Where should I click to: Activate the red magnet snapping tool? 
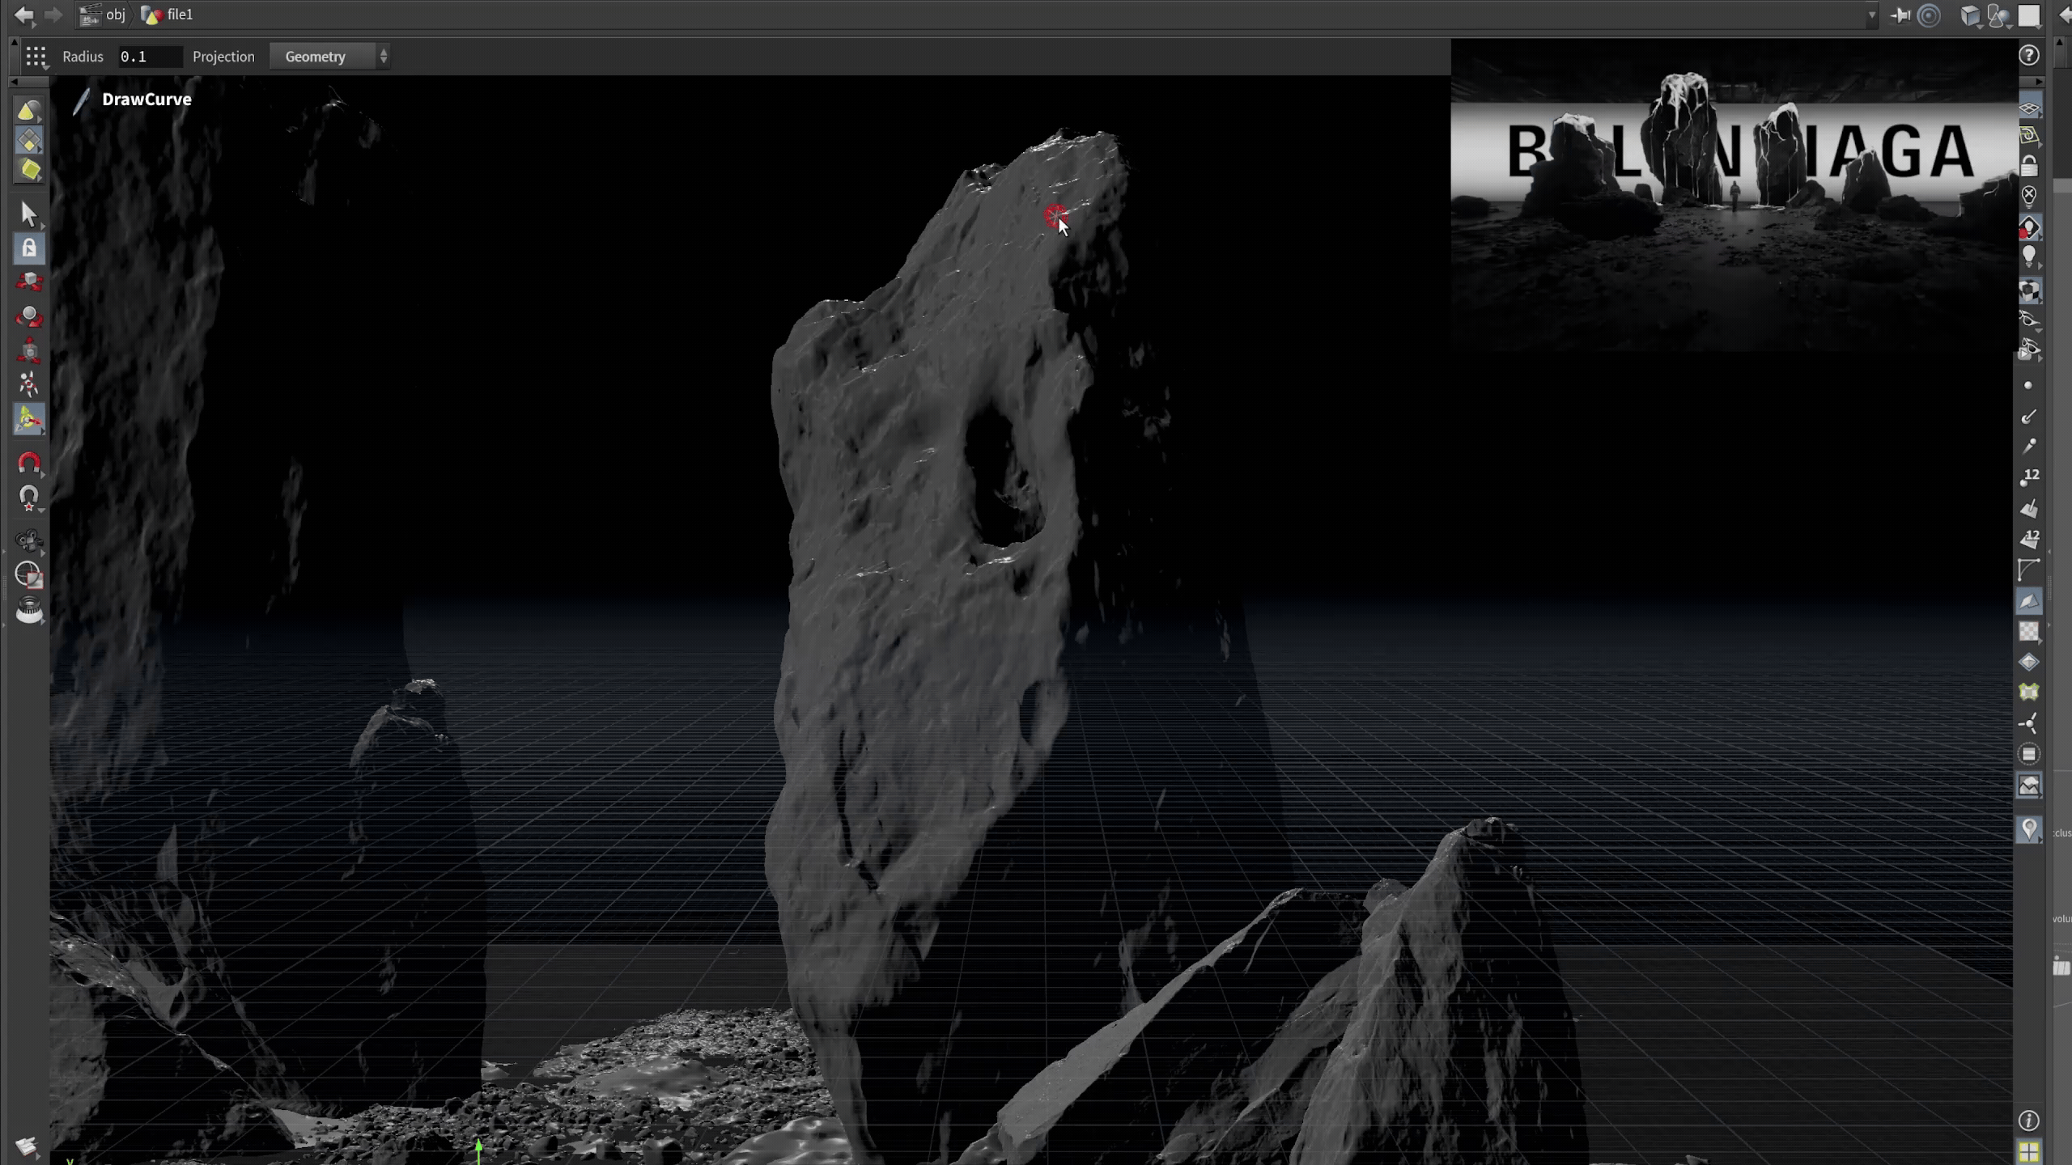pos(29,463)
